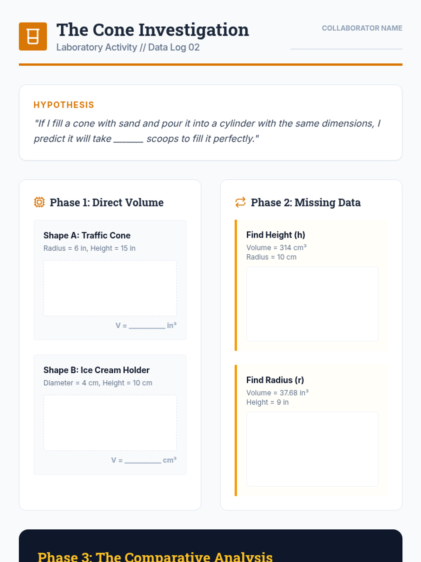The width and height of the screenshot is (421, 562).
Task: Click the Find Height work area box
Action: pos(312,304)
